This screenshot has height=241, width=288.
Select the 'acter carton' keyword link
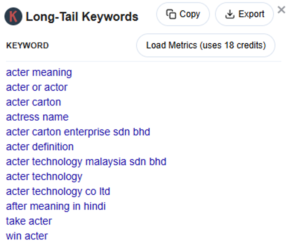click(x=33, y=102)
